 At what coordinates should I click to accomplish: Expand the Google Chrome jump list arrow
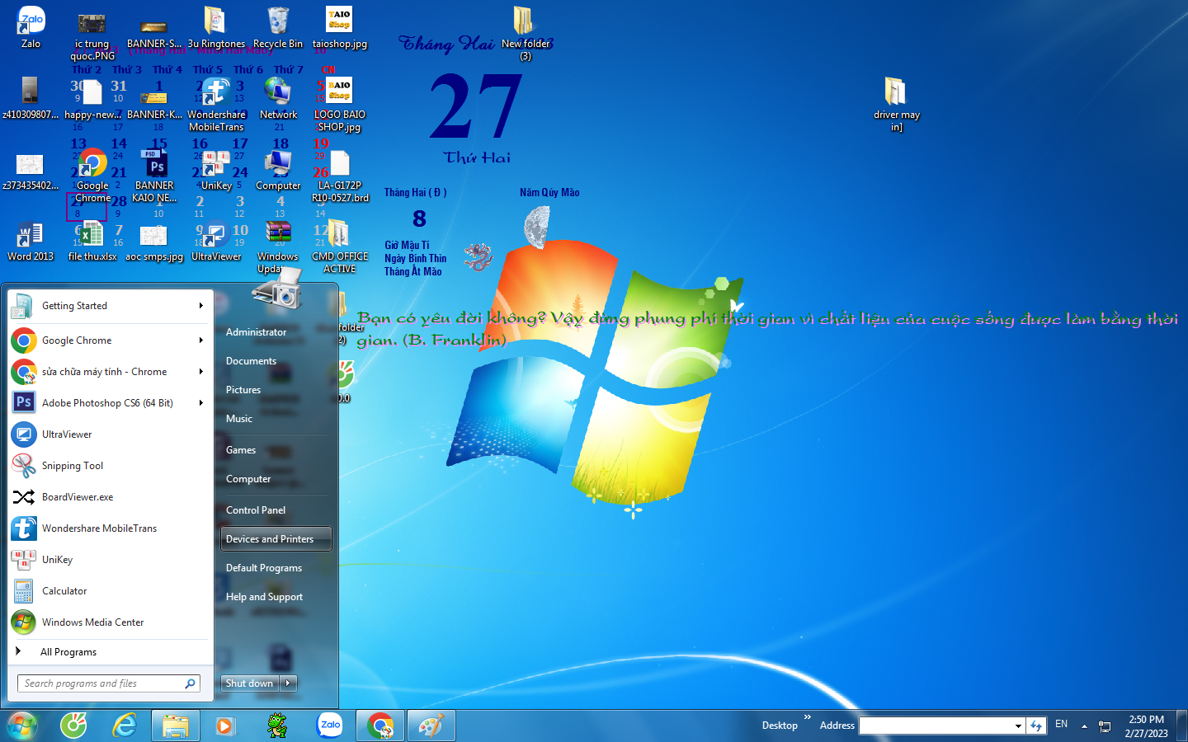coord(200,340)
